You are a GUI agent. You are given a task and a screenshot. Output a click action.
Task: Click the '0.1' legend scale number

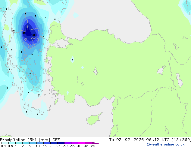point(3,146)
